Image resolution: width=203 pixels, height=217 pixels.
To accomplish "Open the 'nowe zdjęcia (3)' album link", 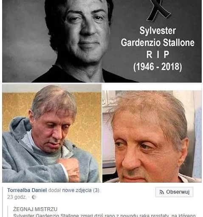I will 81,190.
